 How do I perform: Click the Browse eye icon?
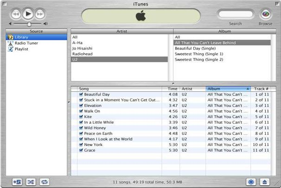pos(266,14)
